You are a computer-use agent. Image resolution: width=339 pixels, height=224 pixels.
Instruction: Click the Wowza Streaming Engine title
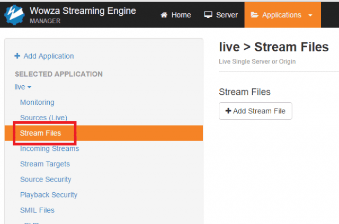point(83,11)
